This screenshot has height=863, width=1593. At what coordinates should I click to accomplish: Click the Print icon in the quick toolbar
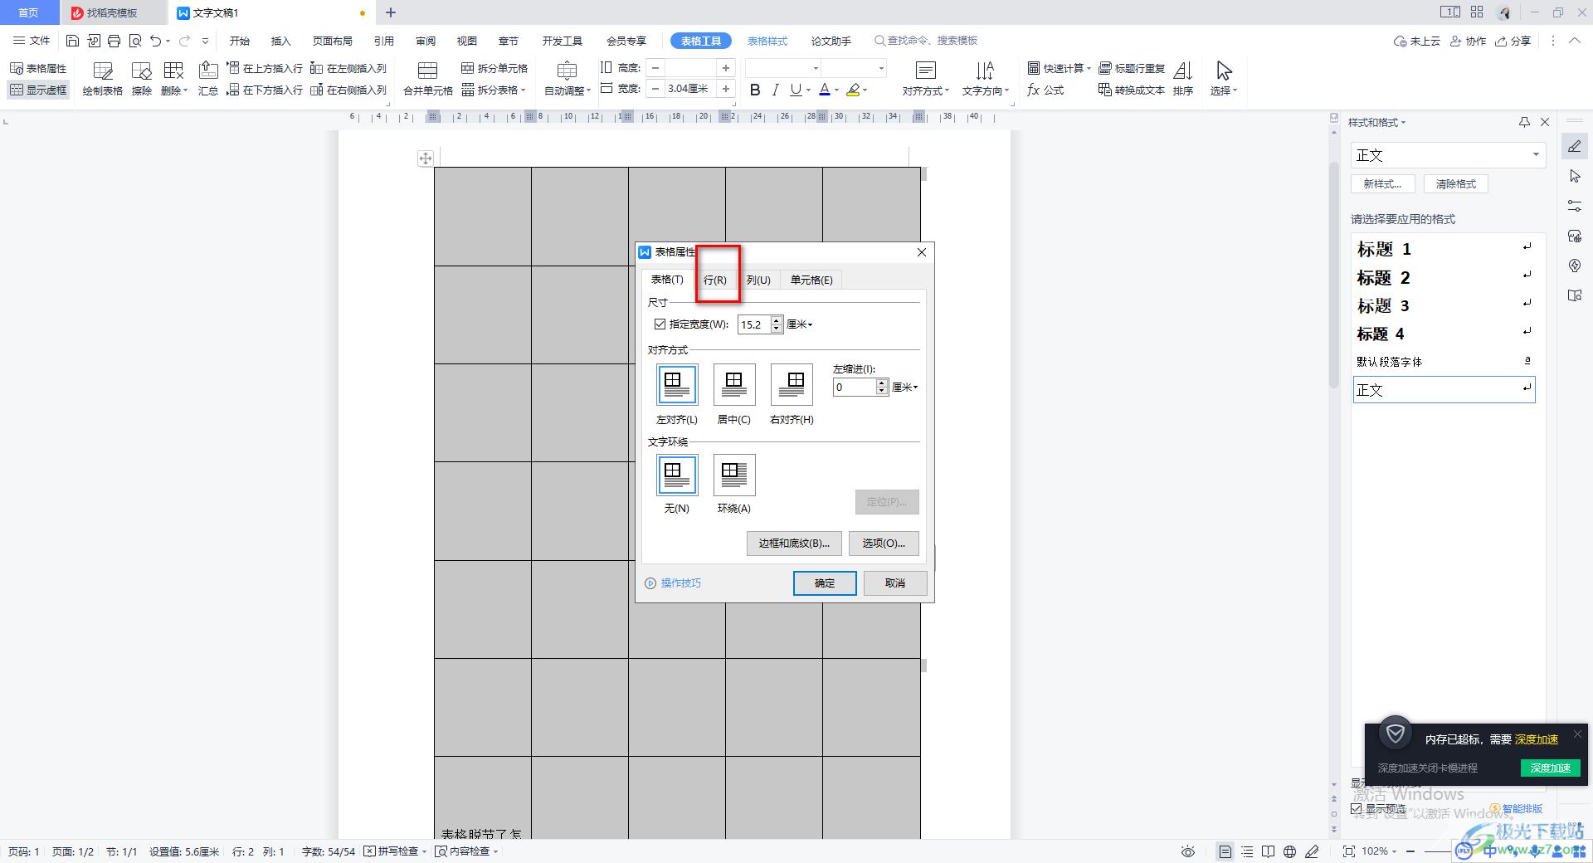(x=114, y=41)
